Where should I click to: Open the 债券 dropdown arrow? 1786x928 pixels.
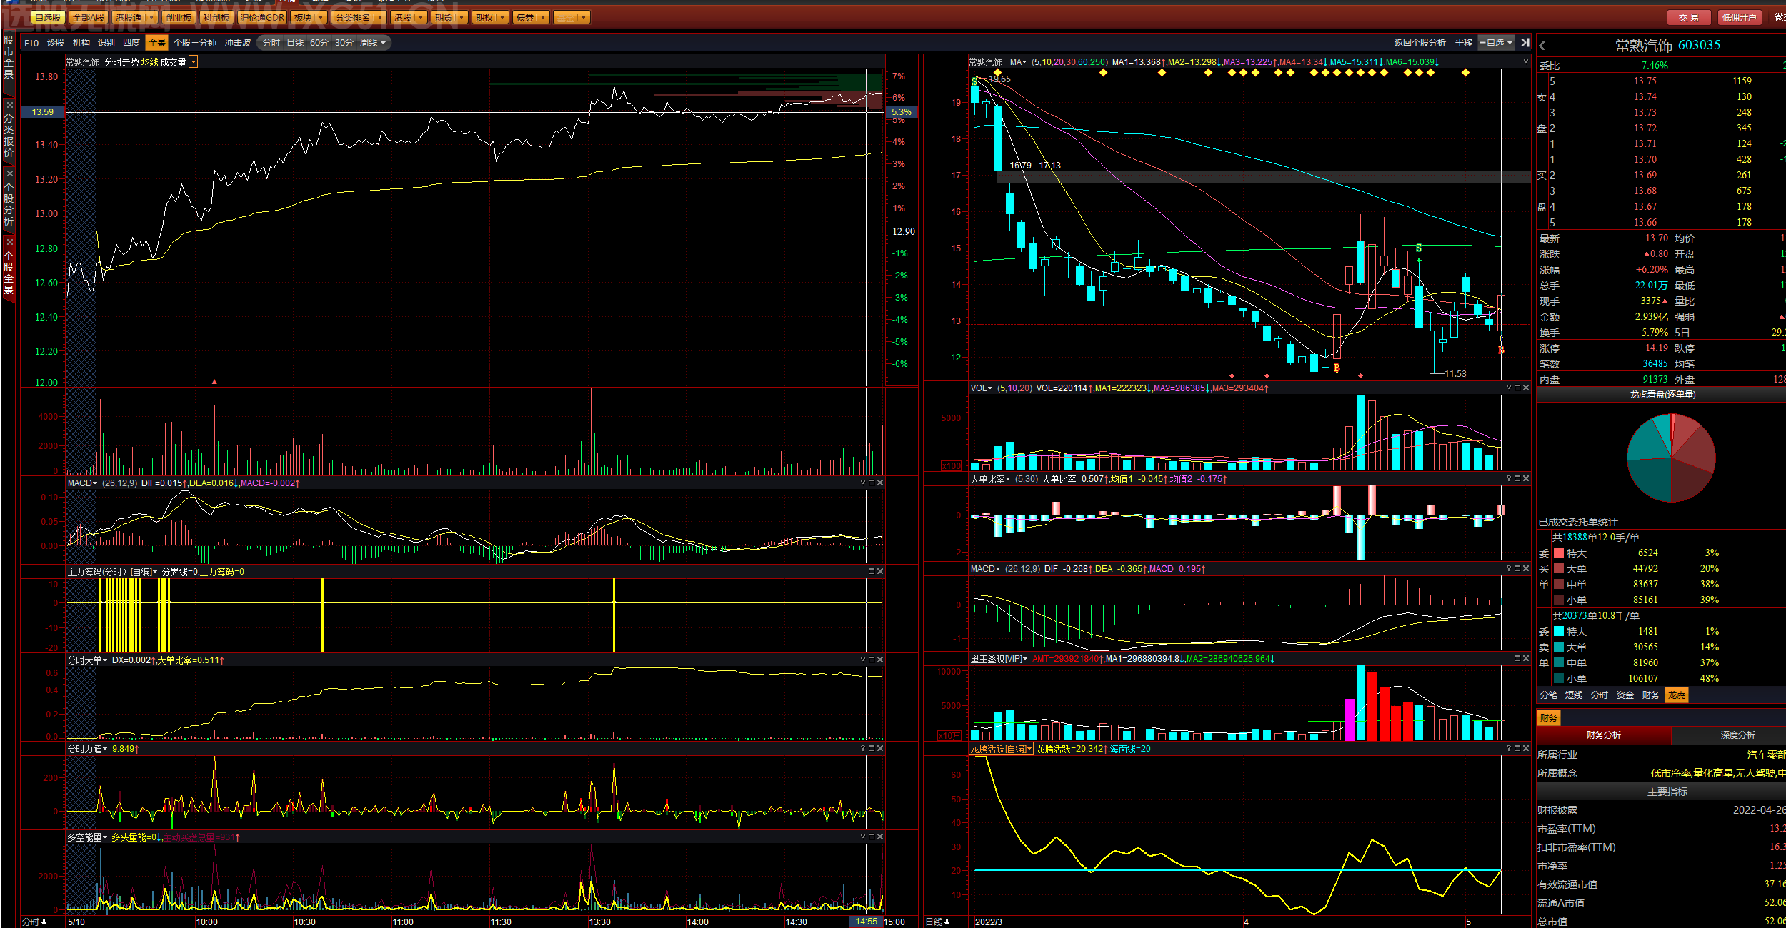[543, 17]
